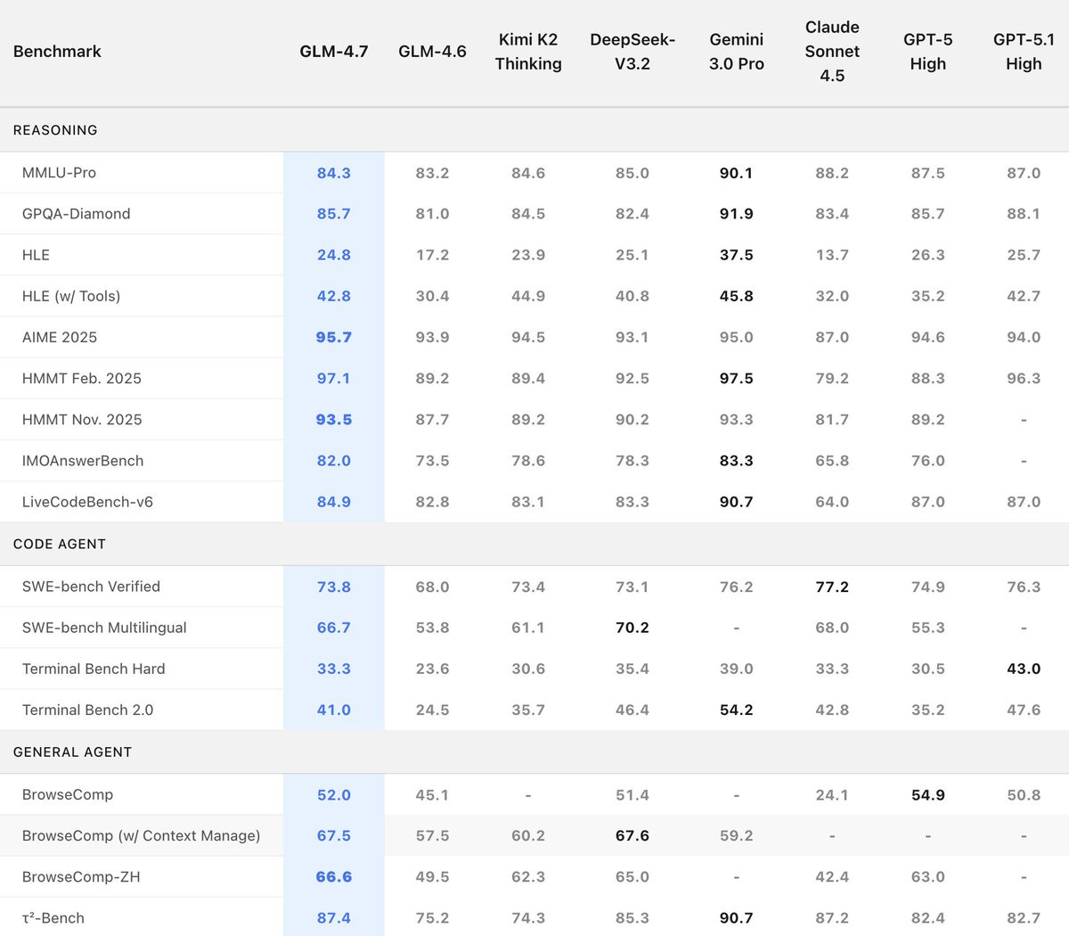Select DeepSeek BrowseComp Context Manage 67.6
This screenshot has height=936, width=1069.
pyautogui.click(x=632, y=835)
